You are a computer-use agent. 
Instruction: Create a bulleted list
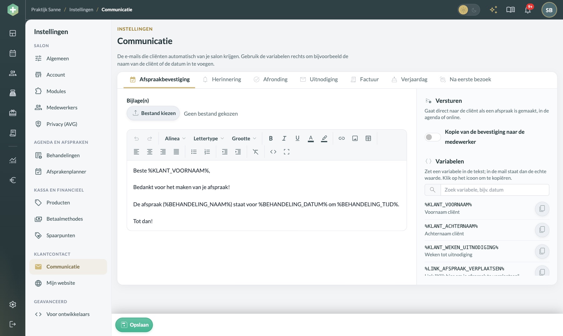pyautogui.click(x=194, y=152)
